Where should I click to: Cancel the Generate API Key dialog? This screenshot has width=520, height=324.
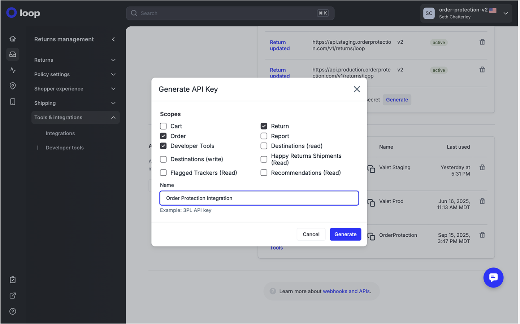coord(311,234)
